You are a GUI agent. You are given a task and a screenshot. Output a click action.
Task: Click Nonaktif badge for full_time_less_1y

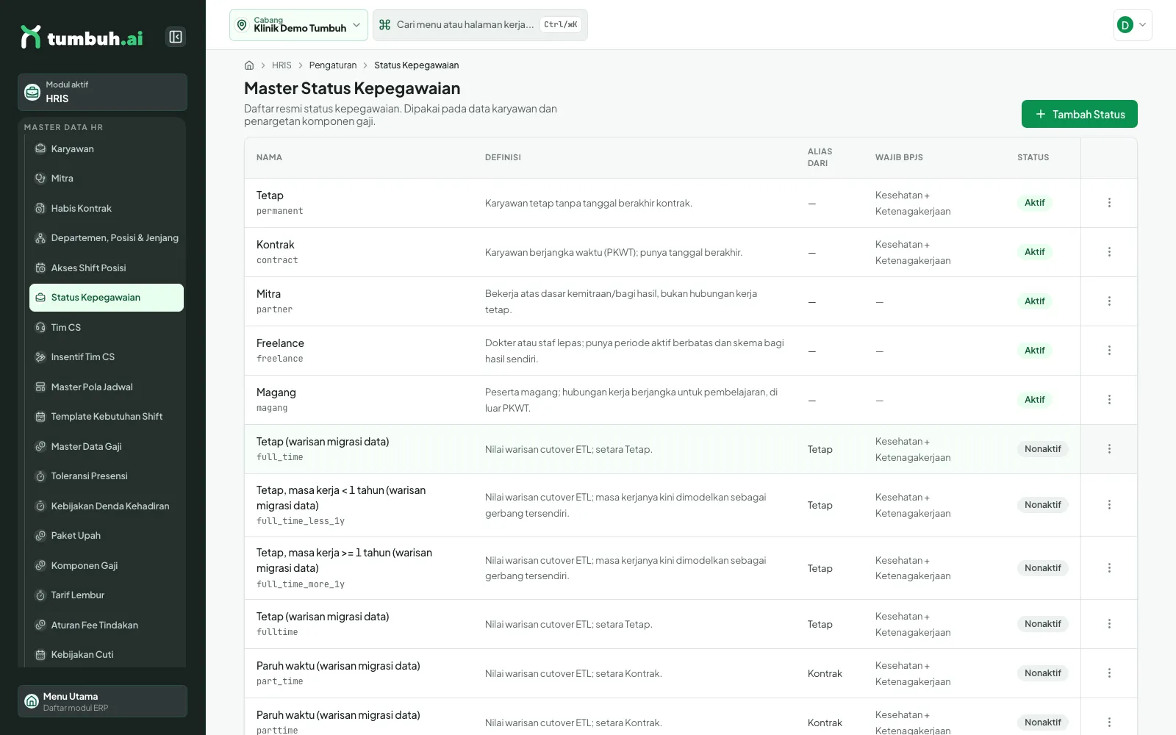click(1042, 505)
